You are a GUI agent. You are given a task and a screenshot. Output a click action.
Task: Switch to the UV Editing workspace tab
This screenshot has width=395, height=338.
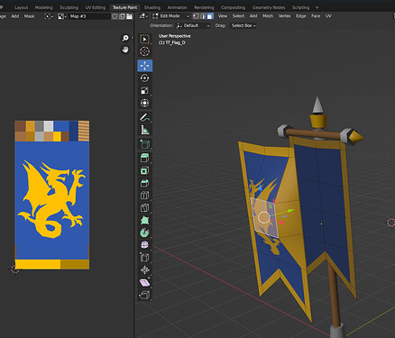[x=96, y=7]
